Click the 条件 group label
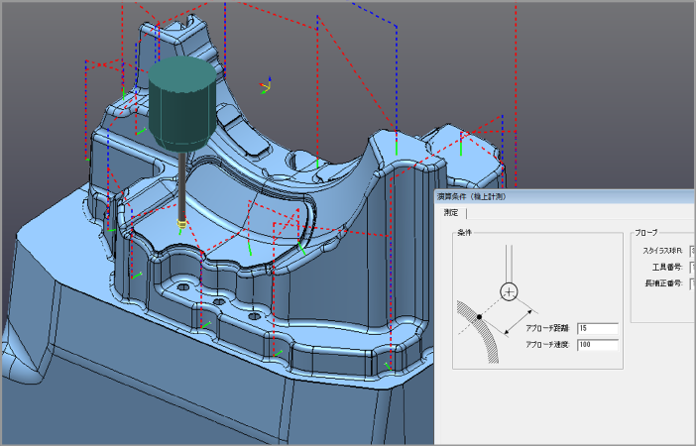696x446 pixels. click(464, 233)
